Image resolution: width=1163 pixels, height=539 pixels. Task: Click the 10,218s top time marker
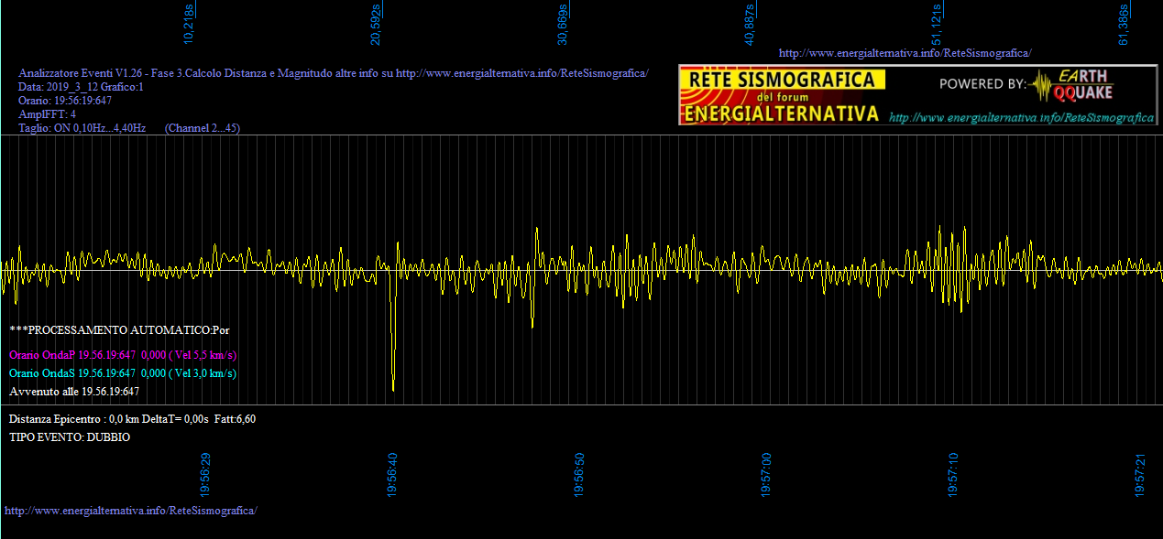tap(190, 23)
